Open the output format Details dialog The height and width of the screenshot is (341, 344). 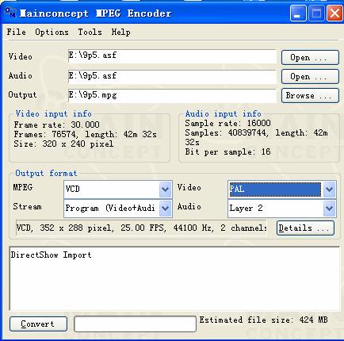(x=305, y=228)
